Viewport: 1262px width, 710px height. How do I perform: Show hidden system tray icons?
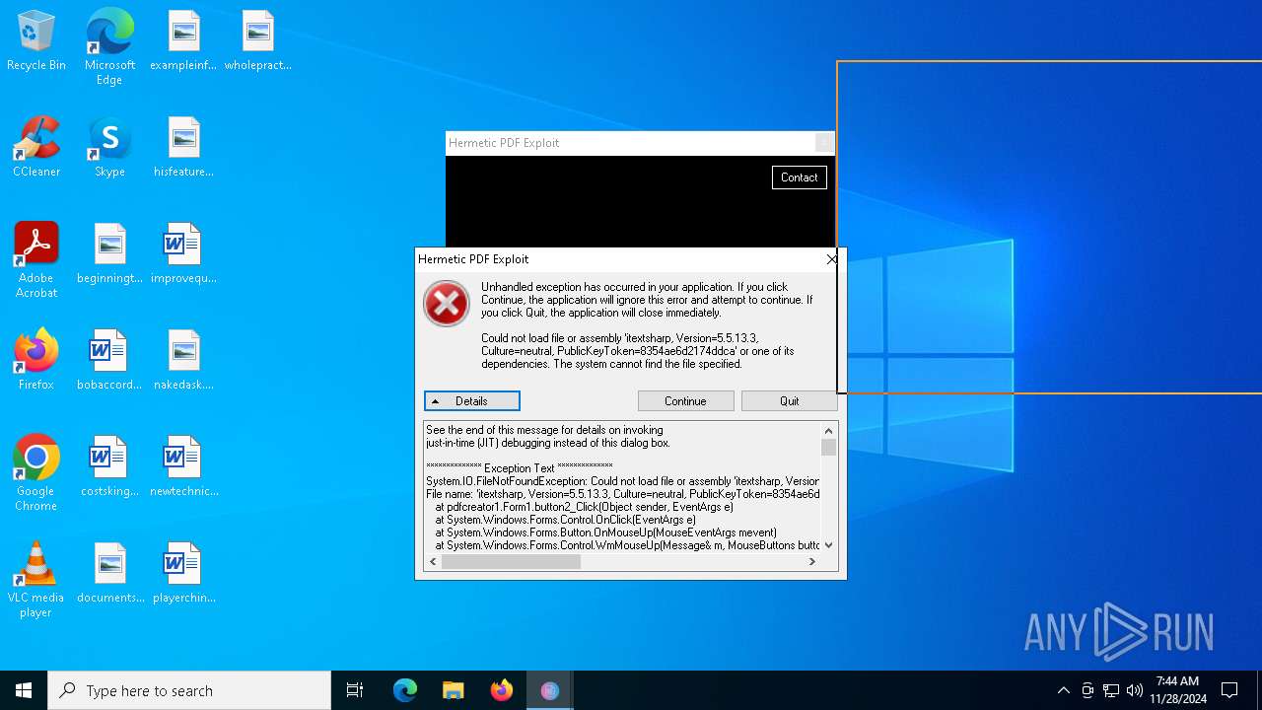point(1063,690)
